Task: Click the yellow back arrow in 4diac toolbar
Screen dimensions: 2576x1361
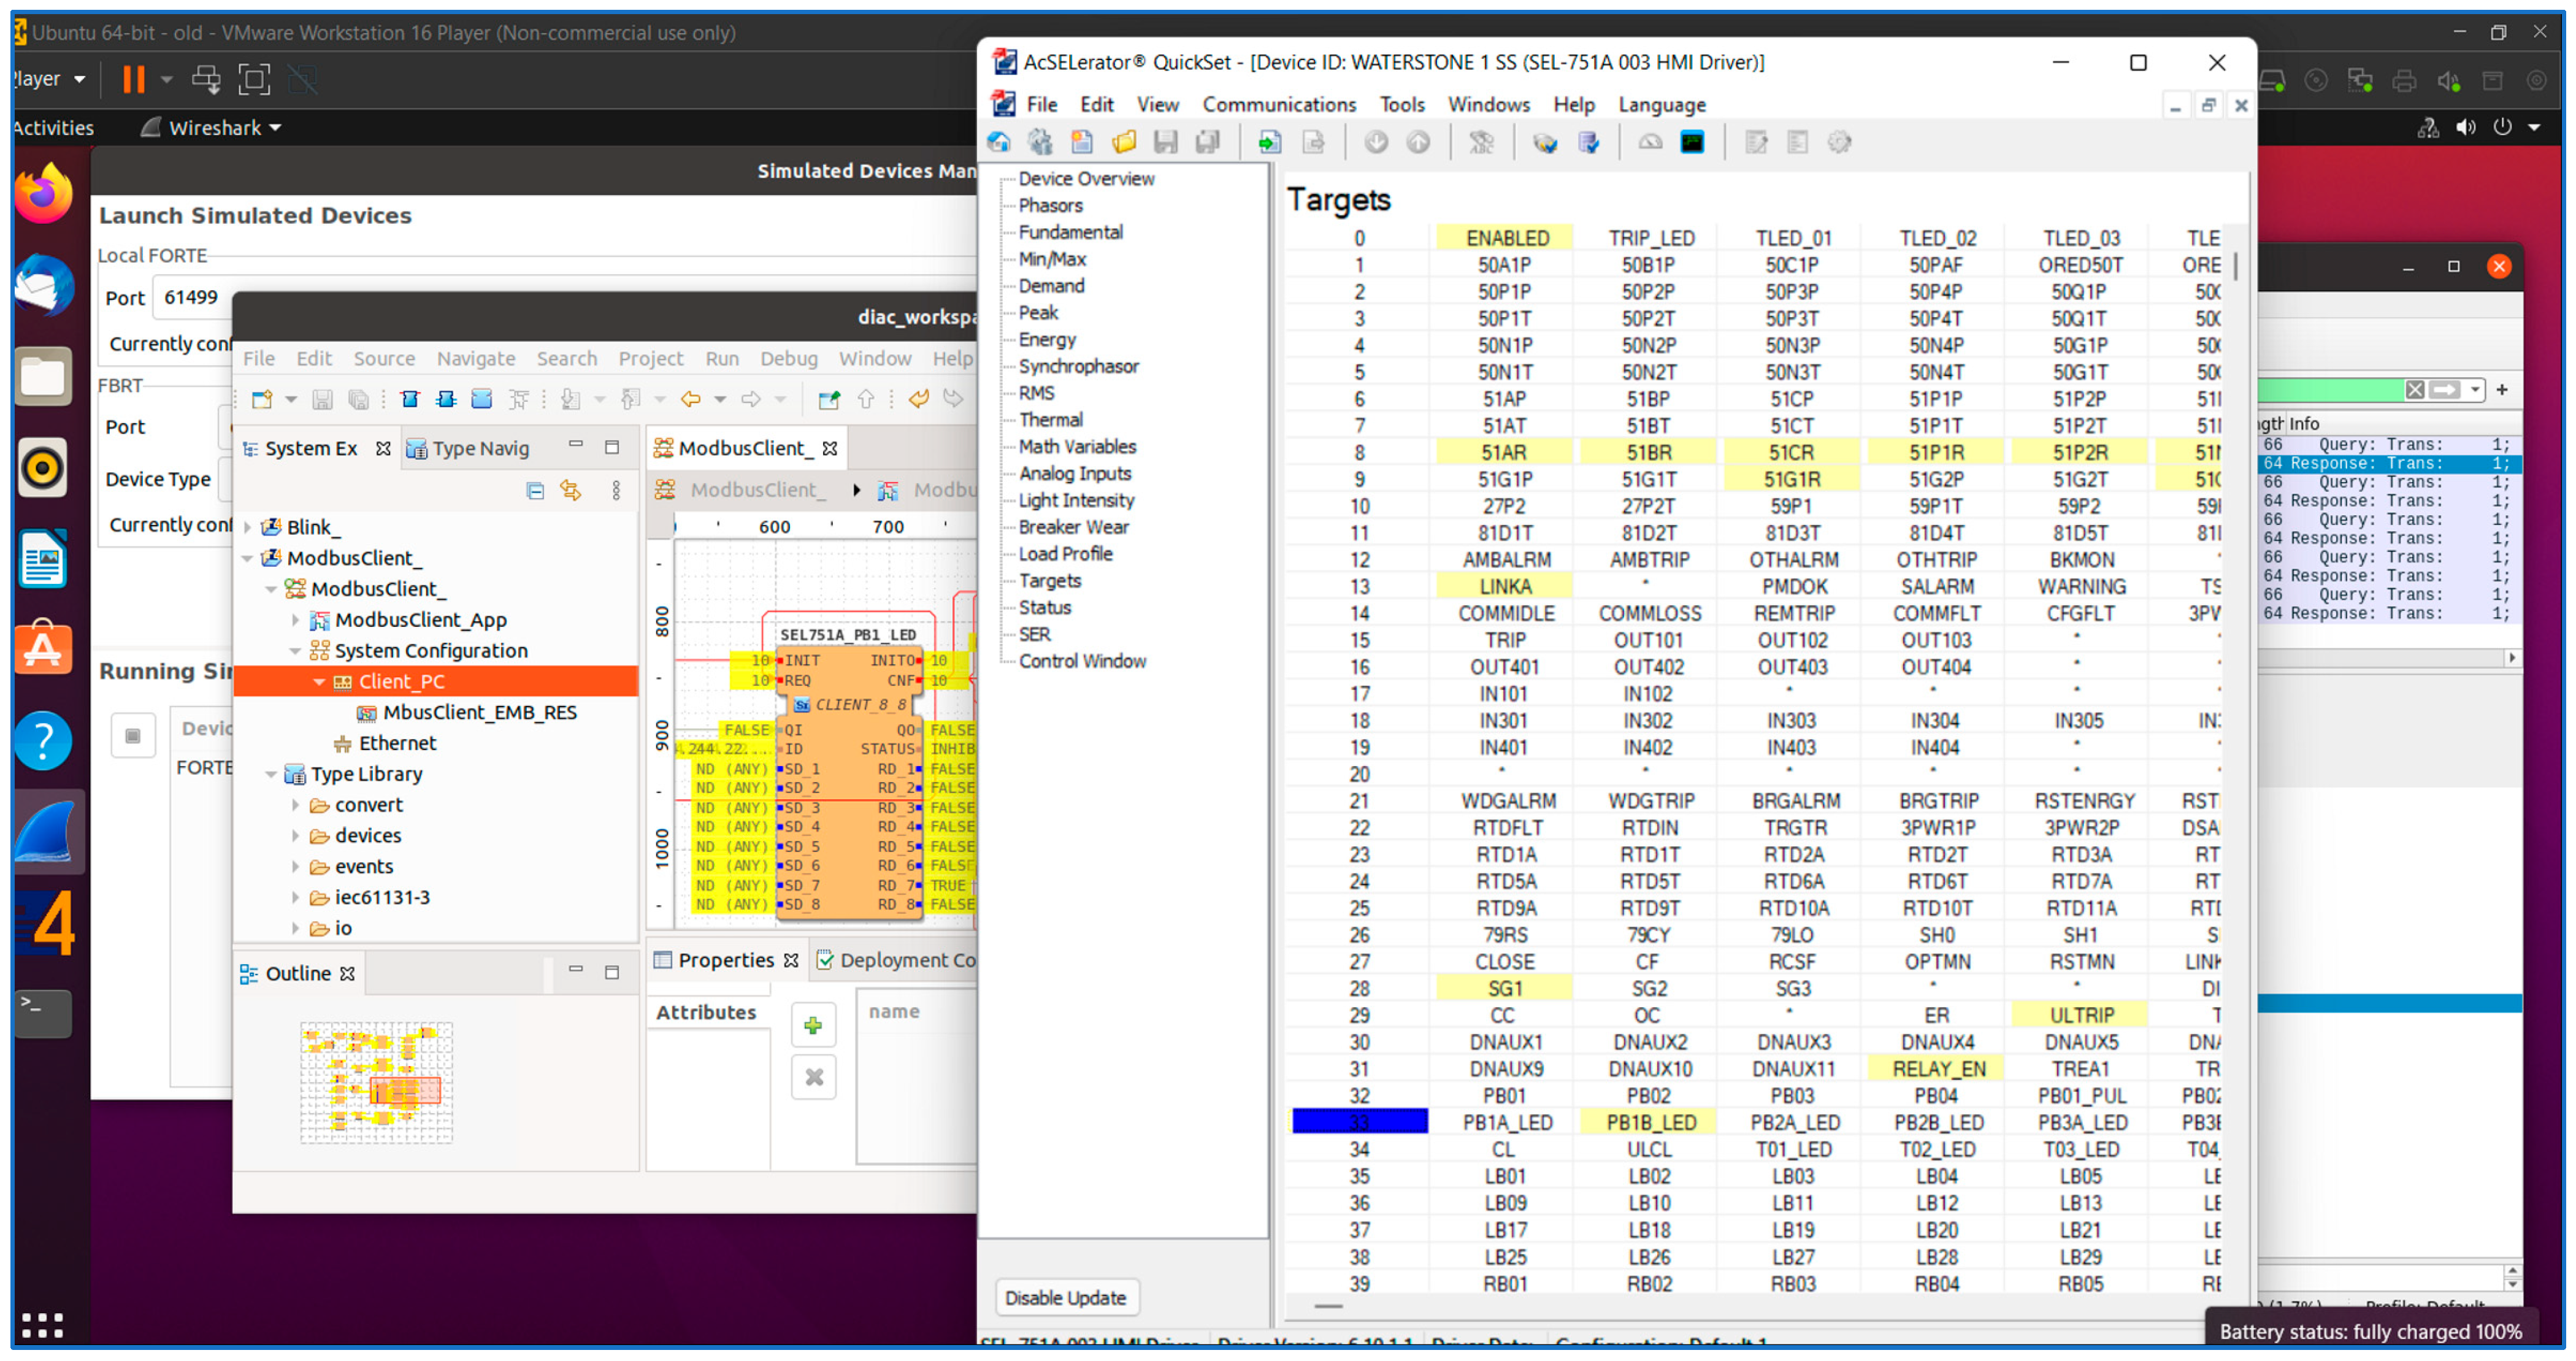Action: tap(690, 400)
